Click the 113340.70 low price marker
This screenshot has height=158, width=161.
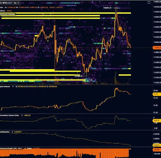[78, 76]
